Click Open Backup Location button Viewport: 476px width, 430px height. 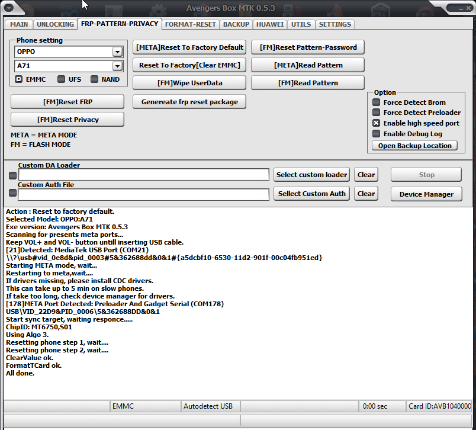point(414,146)
